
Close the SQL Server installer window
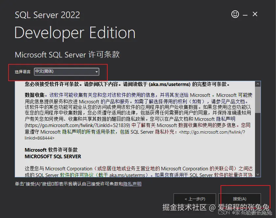[x=255, y=14]
